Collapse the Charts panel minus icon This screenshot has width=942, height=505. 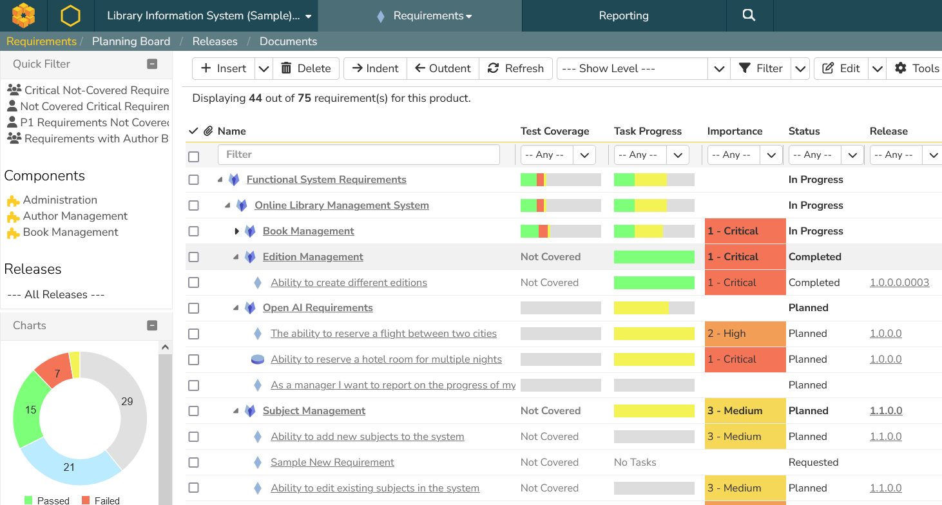[152, 325]
